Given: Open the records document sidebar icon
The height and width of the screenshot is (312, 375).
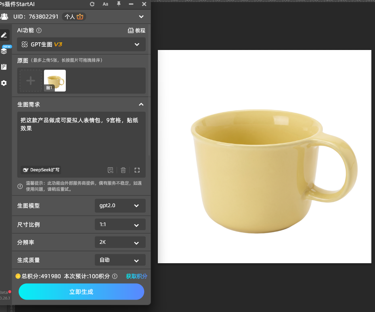Looking at the screenshot, I should tap(4, 67).
